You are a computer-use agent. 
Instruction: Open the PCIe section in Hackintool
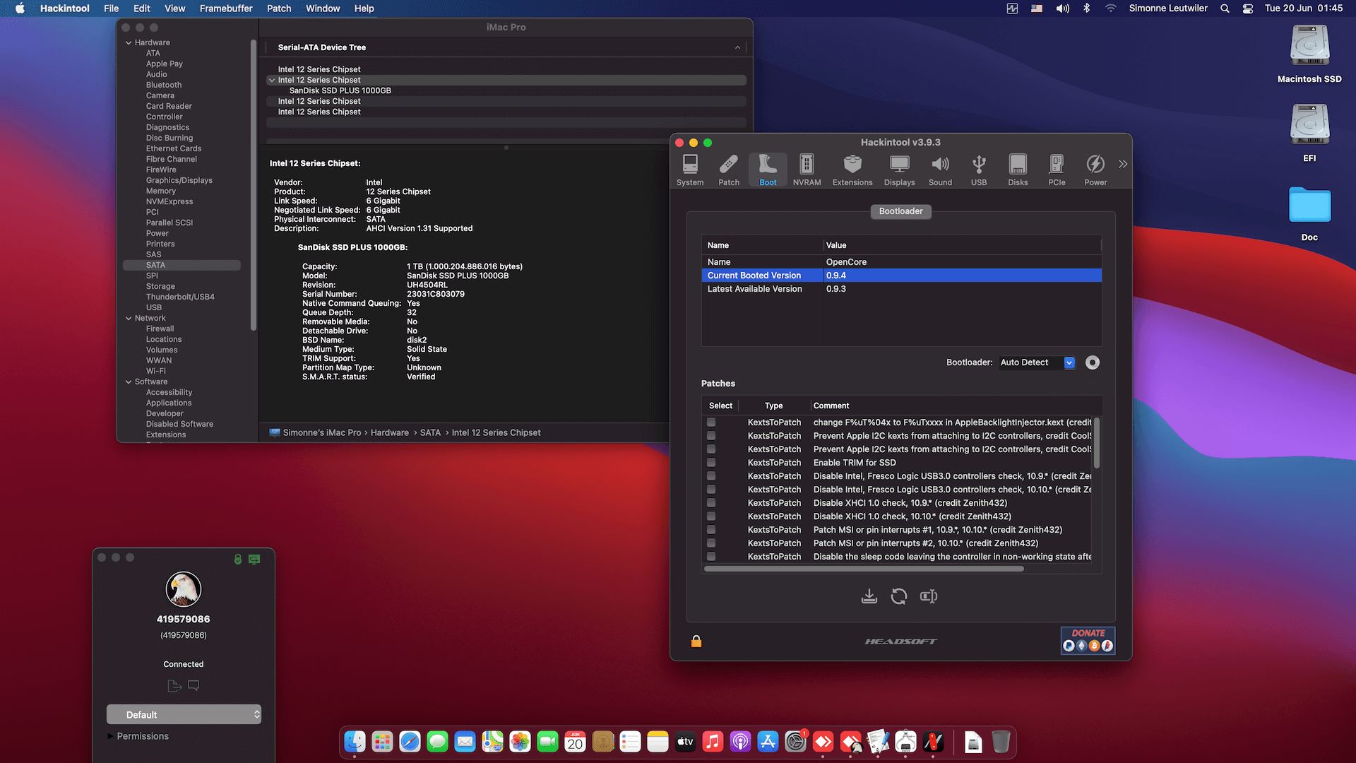click(1057, 170)
